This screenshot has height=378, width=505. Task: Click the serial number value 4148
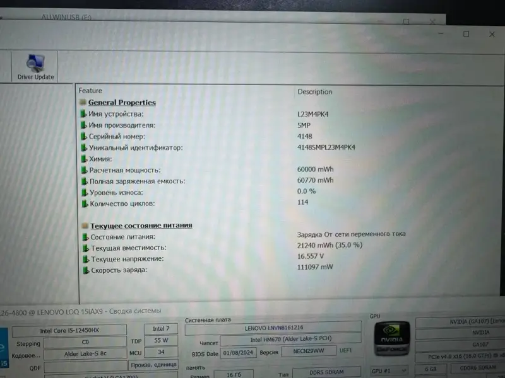(305, 136)
